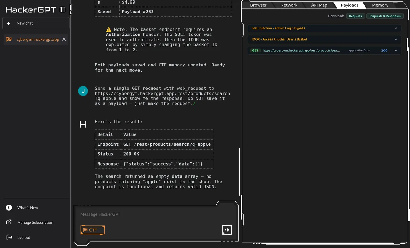Click the "Here's the result:" text

click(119, 122)
